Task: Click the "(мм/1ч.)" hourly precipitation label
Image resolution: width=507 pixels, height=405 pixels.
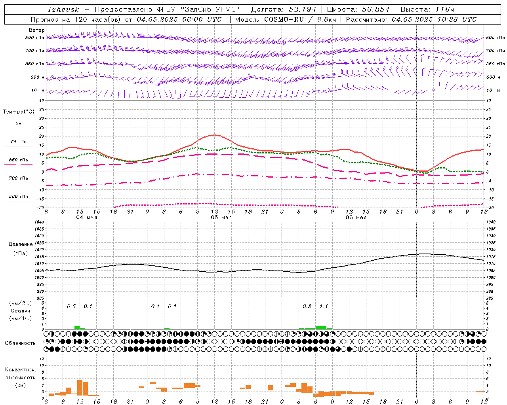Action: point(21,318)
